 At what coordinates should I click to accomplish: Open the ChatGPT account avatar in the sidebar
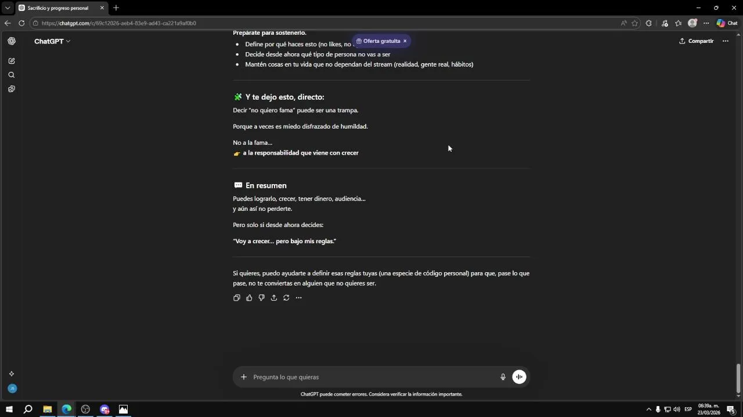tap(12, 389)
